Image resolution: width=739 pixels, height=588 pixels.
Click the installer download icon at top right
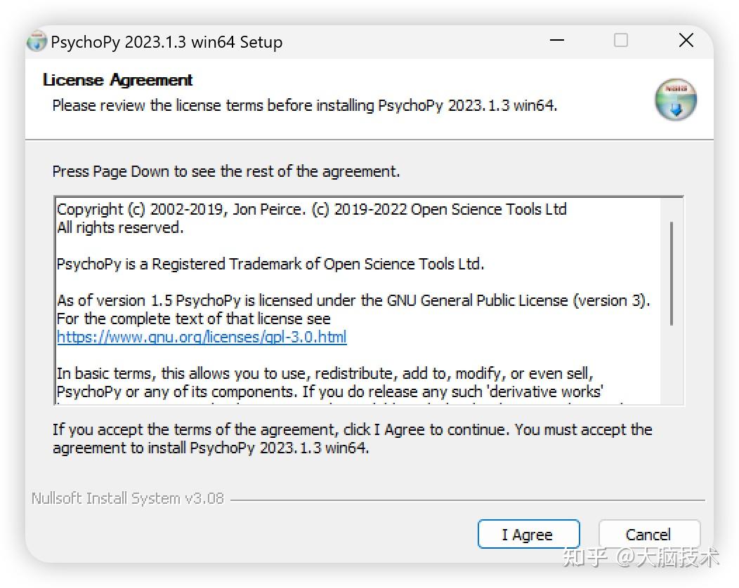coord(675,100)
